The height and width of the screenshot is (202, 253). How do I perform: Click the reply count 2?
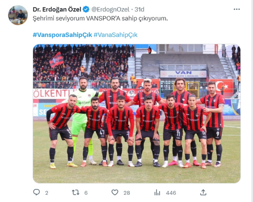click(47, 193)
